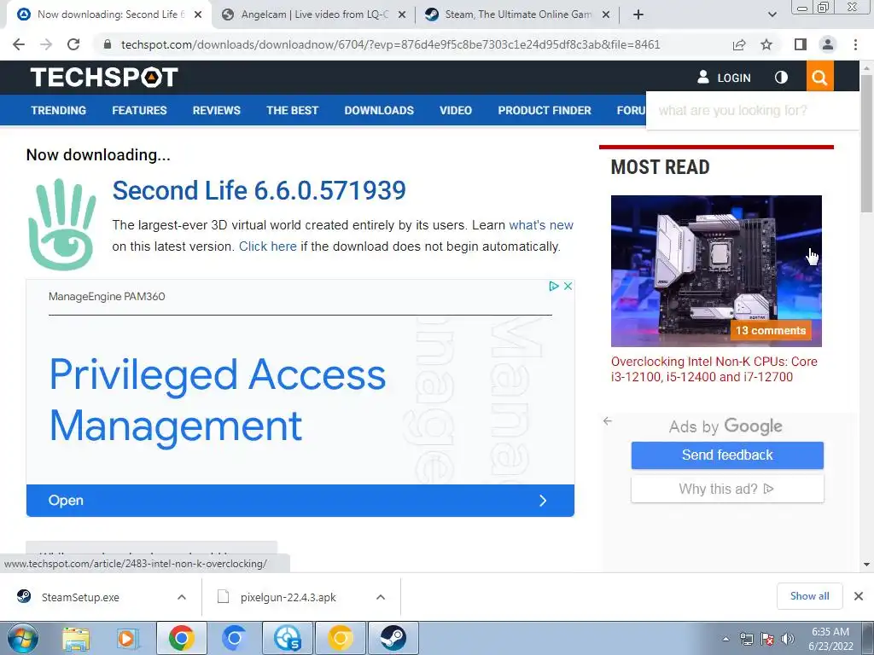Viewport: 874px width, 655px height.
Task: Click the page vertical scrollbar thumb
Action: point(866,142)
